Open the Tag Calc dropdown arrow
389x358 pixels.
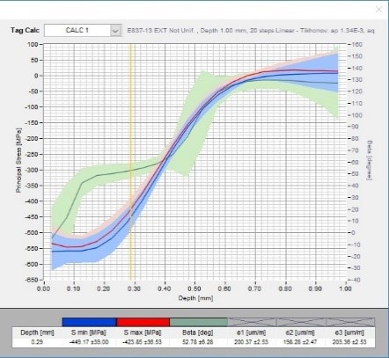pos(115,31)
